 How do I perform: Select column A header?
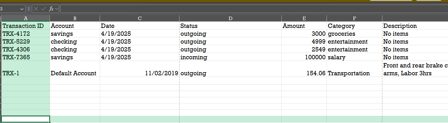click(26, 18)
